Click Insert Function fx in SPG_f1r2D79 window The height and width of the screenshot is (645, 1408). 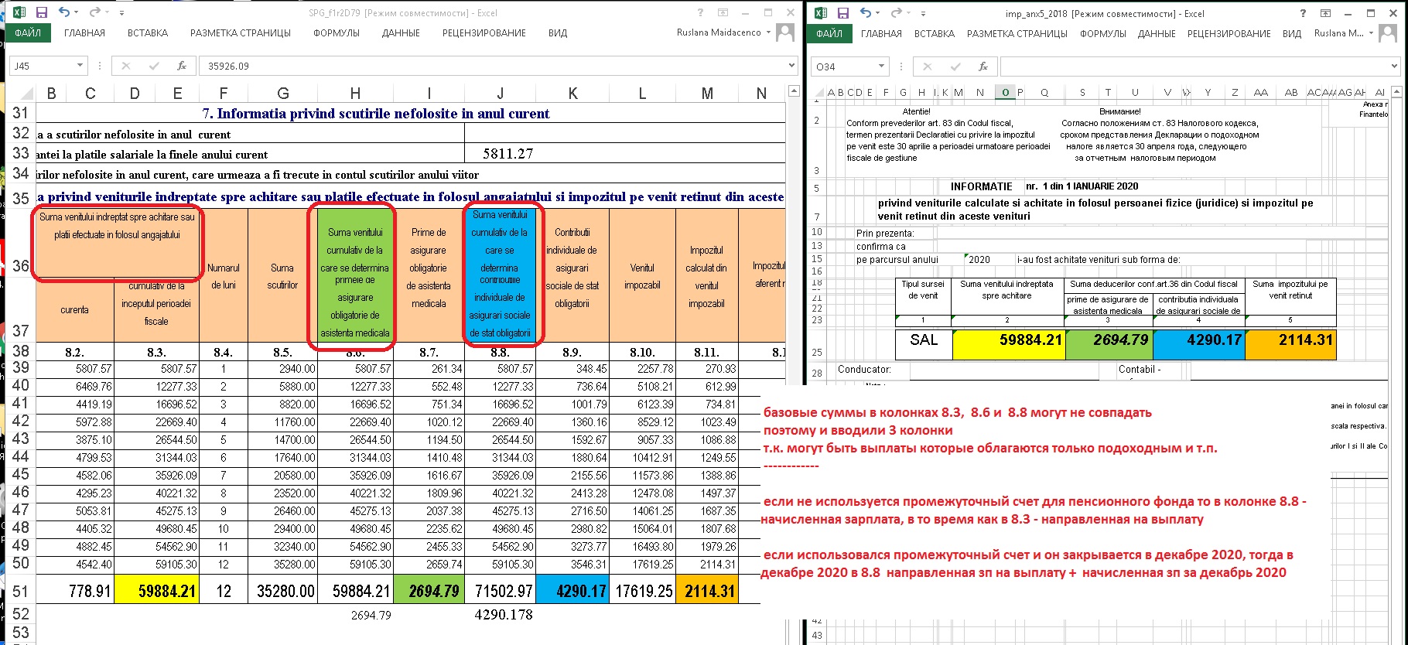click(x=182, y=66)
